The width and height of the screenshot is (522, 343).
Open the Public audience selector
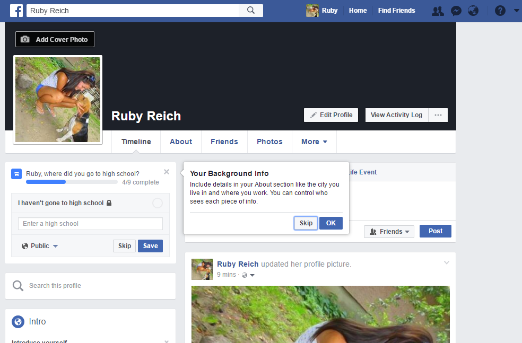(39, 245)
